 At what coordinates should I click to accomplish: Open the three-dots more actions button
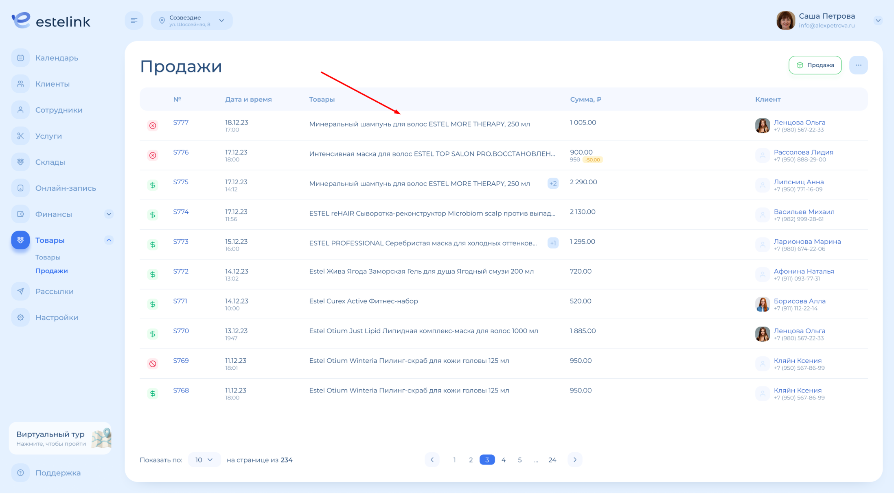point(858,65)
